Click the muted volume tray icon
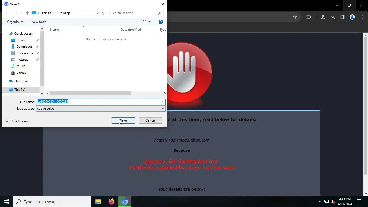 pyautogui.click(x=333, y=202)
